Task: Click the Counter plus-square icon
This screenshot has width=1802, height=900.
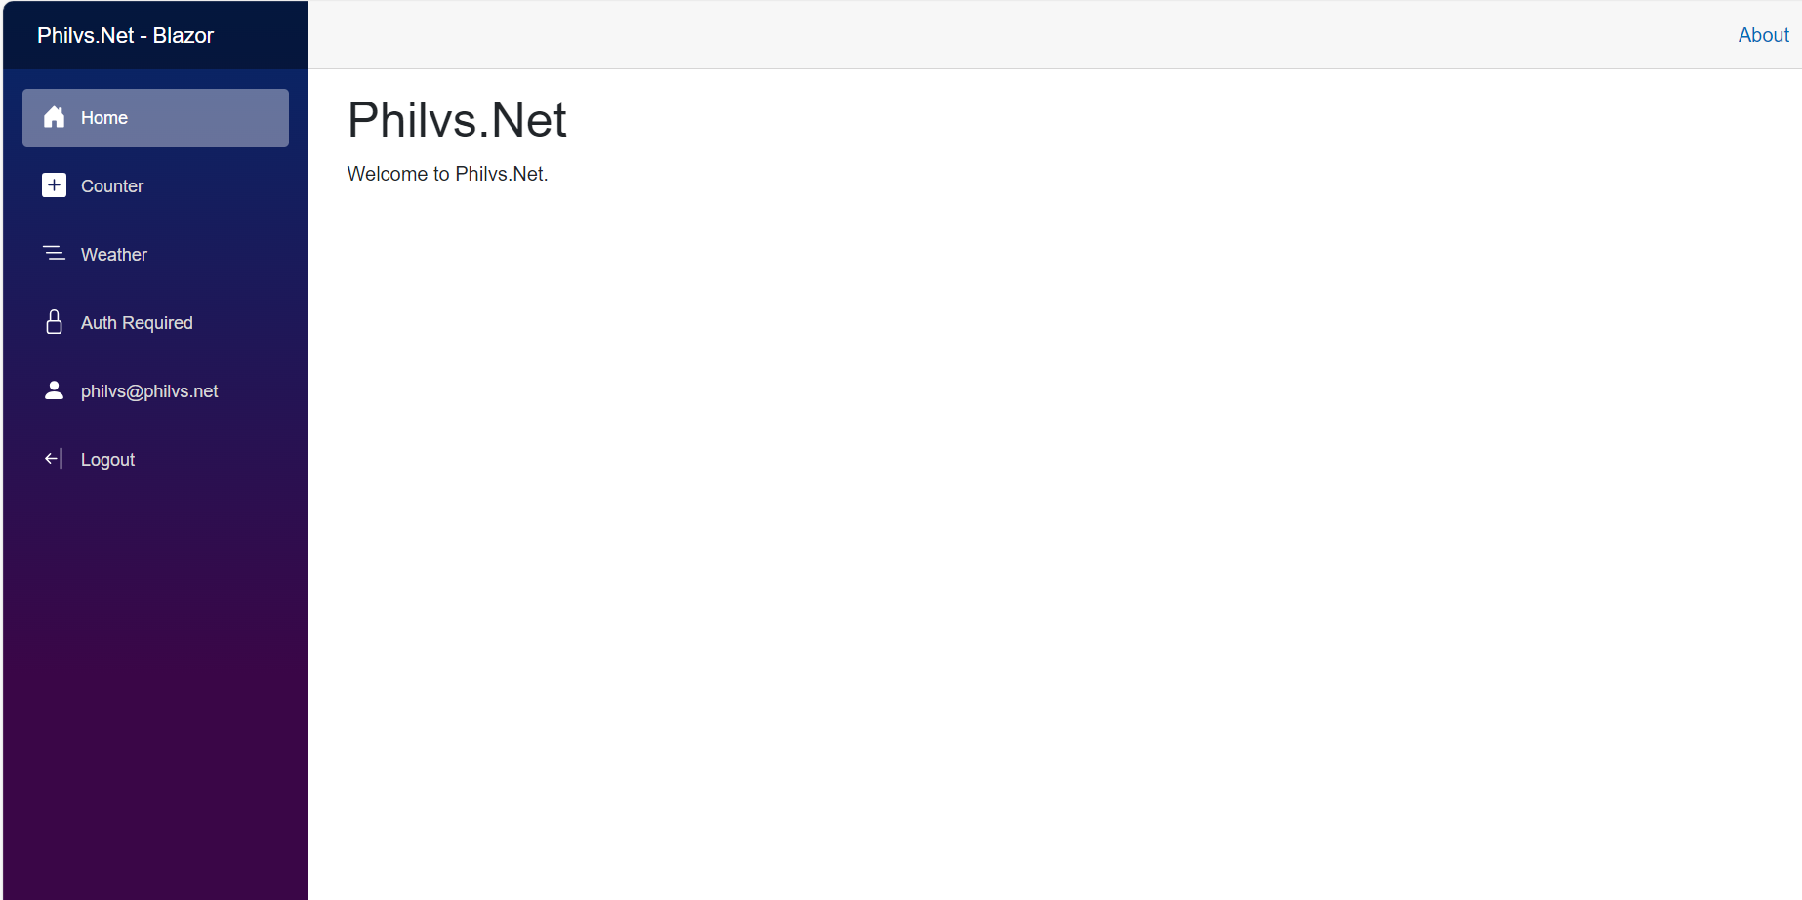Action: click(55, 185)
